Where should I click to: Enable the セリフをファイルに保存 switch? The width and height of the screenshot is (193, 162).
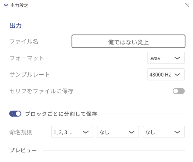179,91
